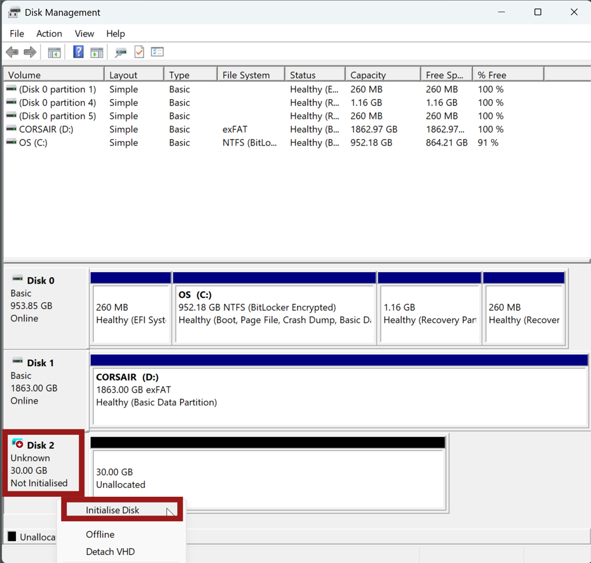Viewport: 591px width, 563px height.
Task: Open the Action menu
Action: pyautogui.click(x=49, y=34)
